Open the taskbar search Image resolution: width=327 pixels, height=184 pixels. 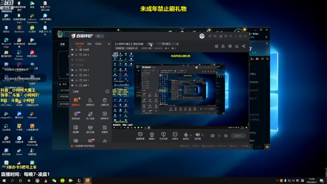(12, 181)
